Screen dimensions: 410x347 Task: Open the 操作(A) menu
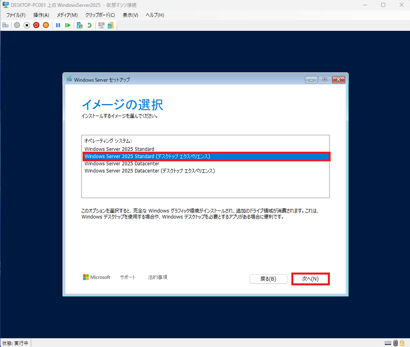click(x=41, y=15)
